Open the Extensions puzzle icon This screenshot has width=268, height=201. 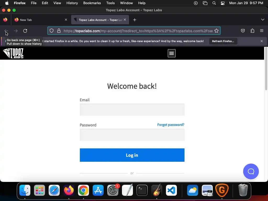point(252,31)
